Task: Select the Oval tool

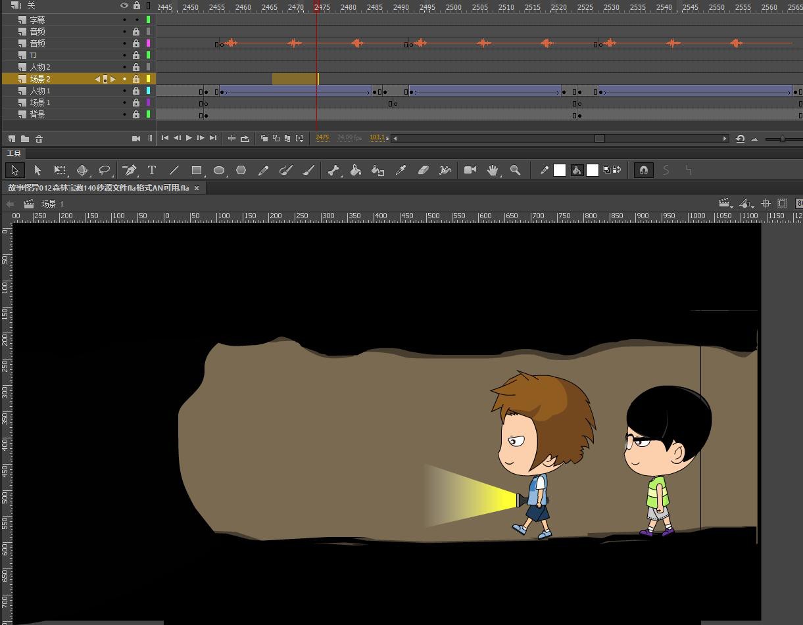Action: [219, 170]
